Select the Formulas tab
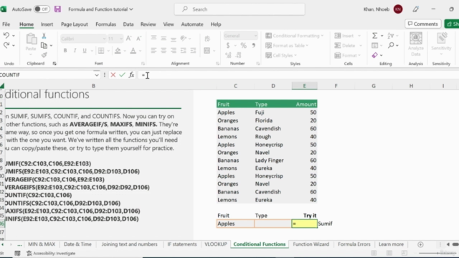 tap(105, 24)
